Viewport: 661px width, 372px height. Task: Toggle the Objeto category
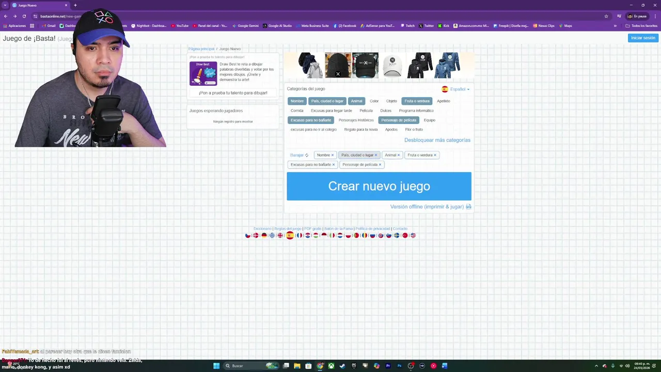point(391,101)
